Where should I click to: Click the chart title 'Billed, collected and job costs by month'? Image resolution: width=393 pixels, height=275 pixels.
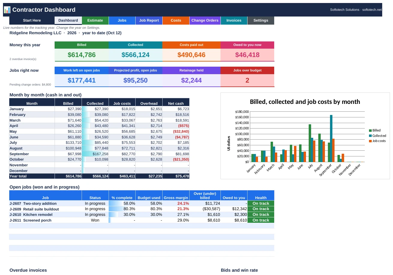point(305,102)
